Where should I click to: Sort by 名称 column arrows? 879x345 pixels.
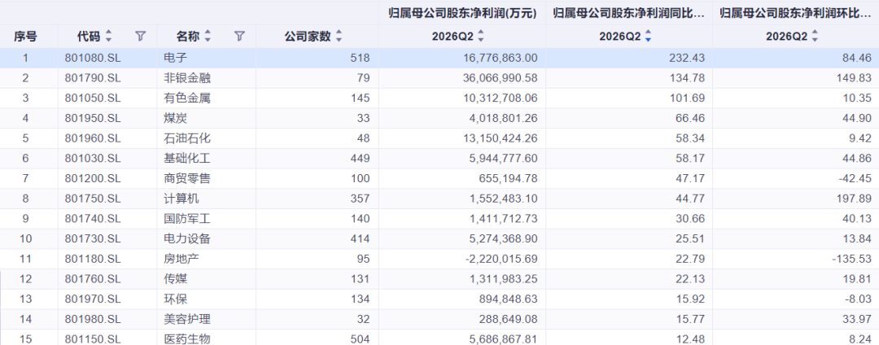[x=208, y=37]
